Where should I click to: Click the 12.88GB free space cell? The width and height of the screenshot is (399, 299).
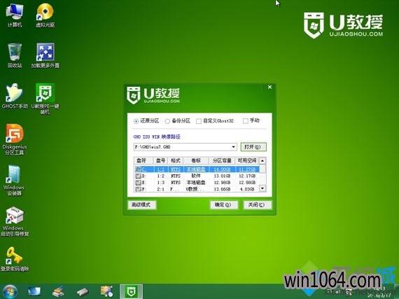247,183
